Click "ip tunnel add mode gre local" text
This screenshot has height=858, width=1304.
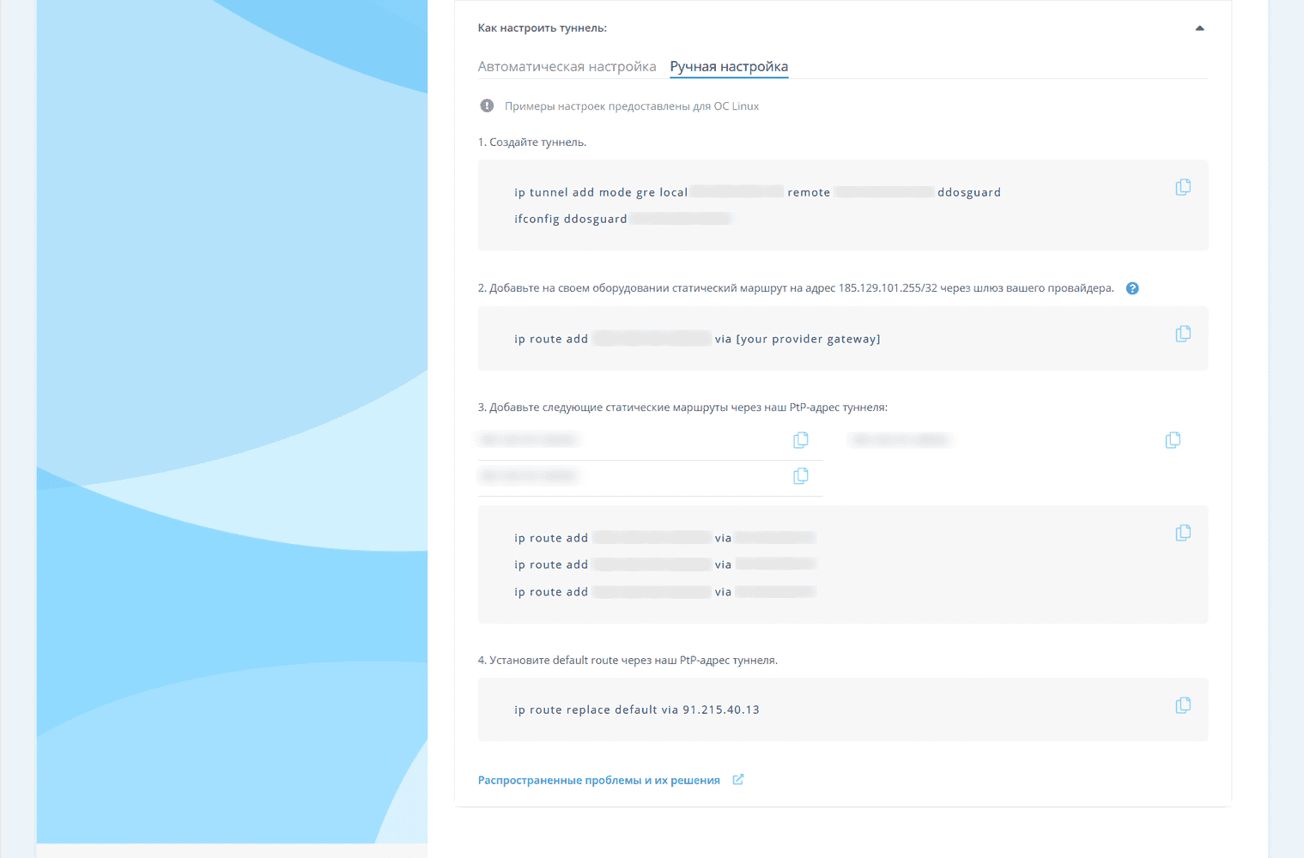pos(601,192)
